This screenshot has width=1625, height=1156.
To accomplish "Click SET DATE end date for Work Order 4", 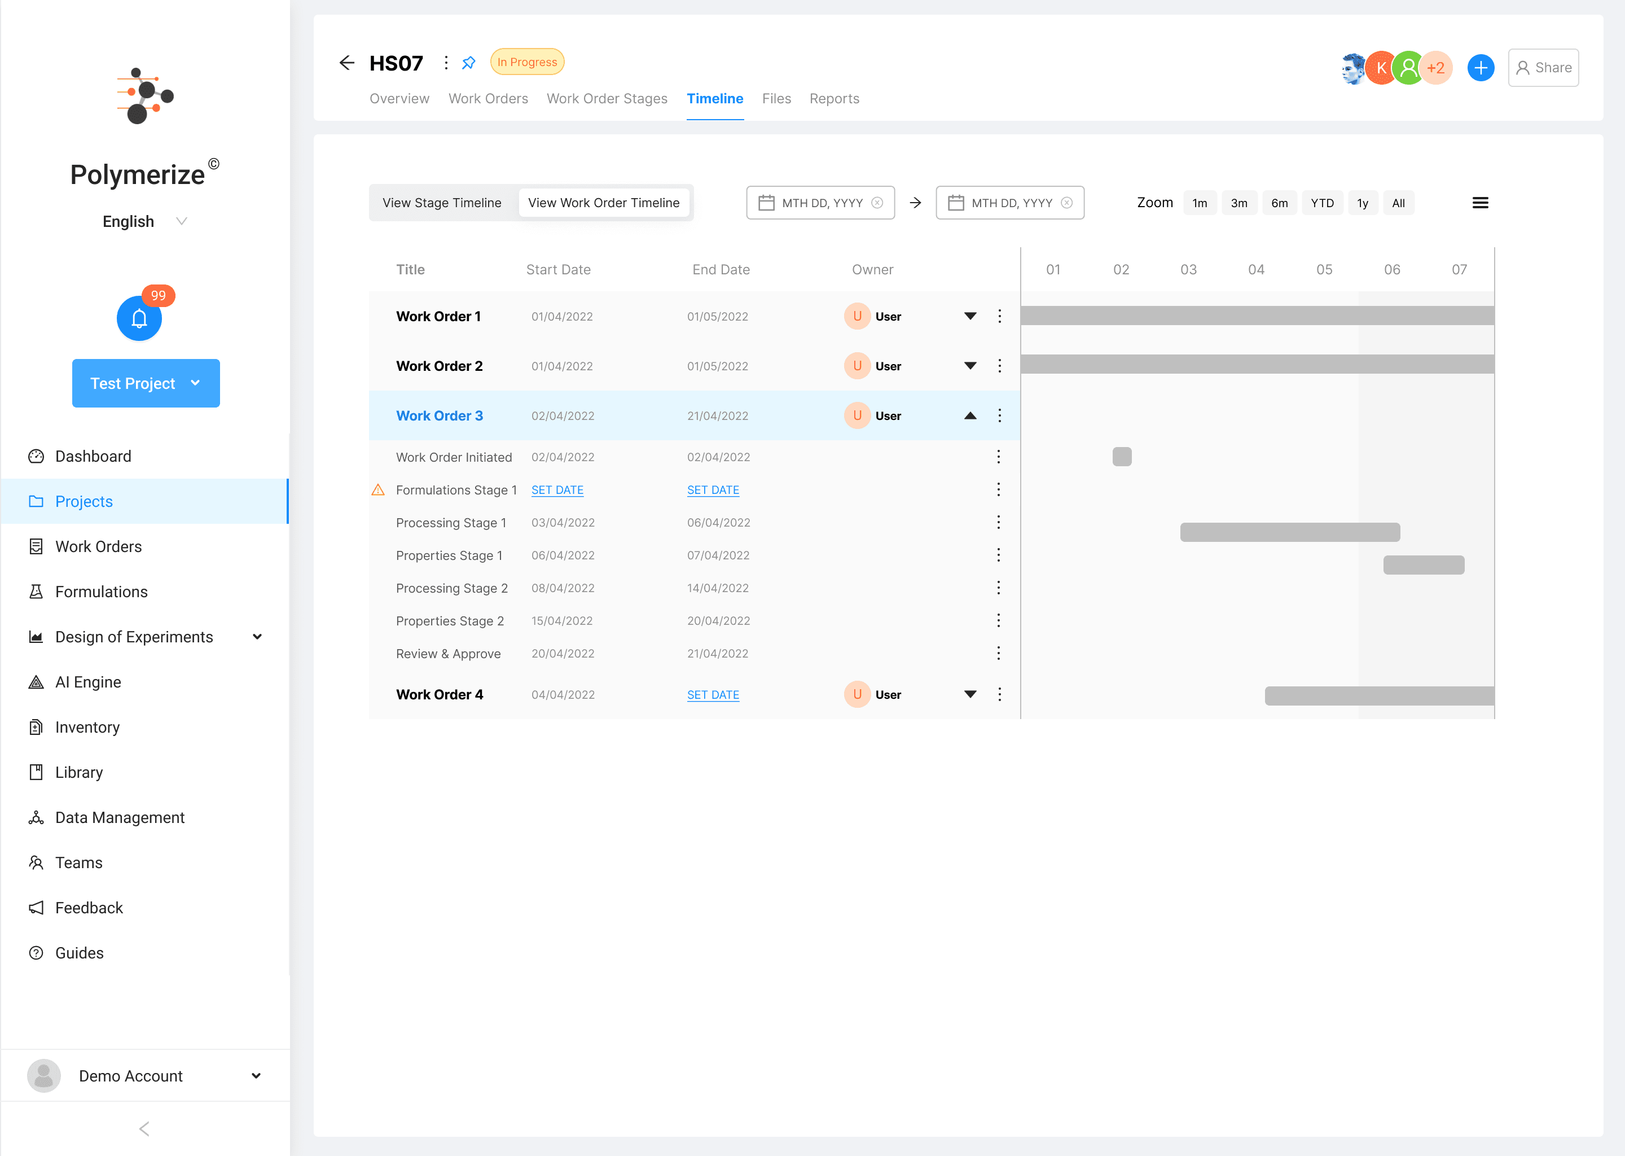I will pos(713,695).
